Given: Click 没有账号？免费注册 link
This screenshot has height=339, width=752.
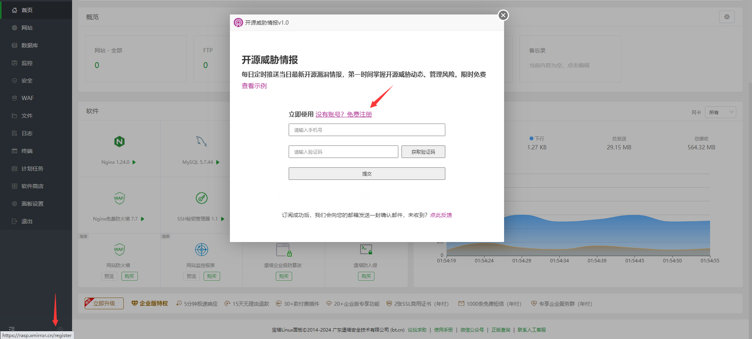Looking at the screenshot, I should (343, 114).
